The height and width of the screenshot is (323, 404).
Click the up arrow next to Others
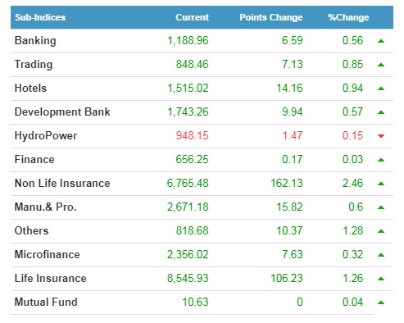tap(381, 231)
